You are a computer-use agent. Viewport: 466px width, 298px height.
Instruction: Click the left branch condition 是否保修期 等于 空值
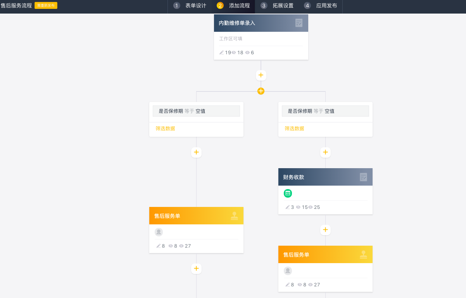coord(196,111)
